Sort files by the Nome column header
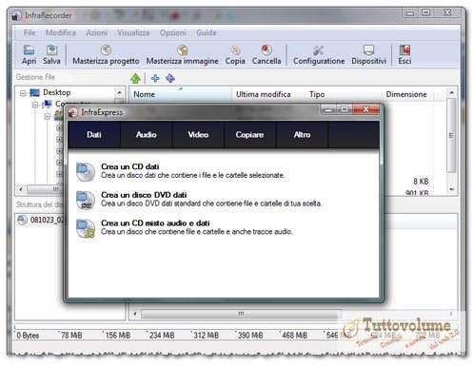 click(x=180, y=94)
